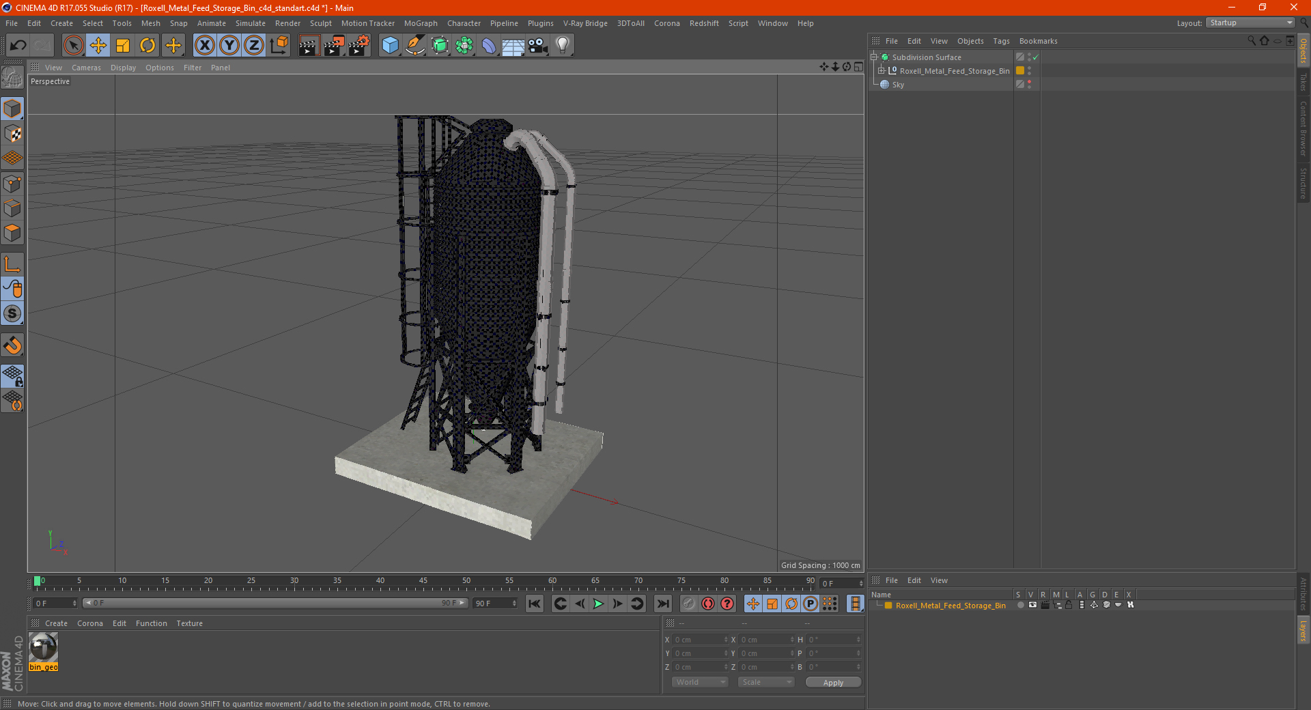Go to end of animation
The image size is (1311, 710).
pos(662,603)
